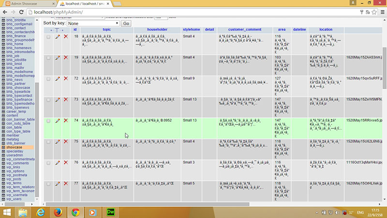Reload the phpMyAdmin page
This screenshot has width=387, height=218.
[21, 12]
